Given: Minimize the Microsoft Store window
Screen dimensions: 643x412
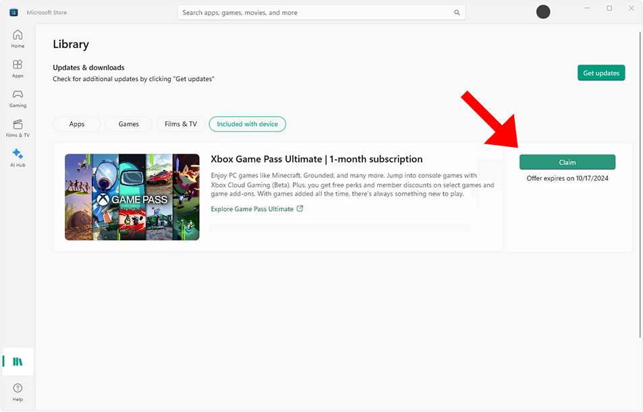Looking at the screenshot, I should 587,8.
